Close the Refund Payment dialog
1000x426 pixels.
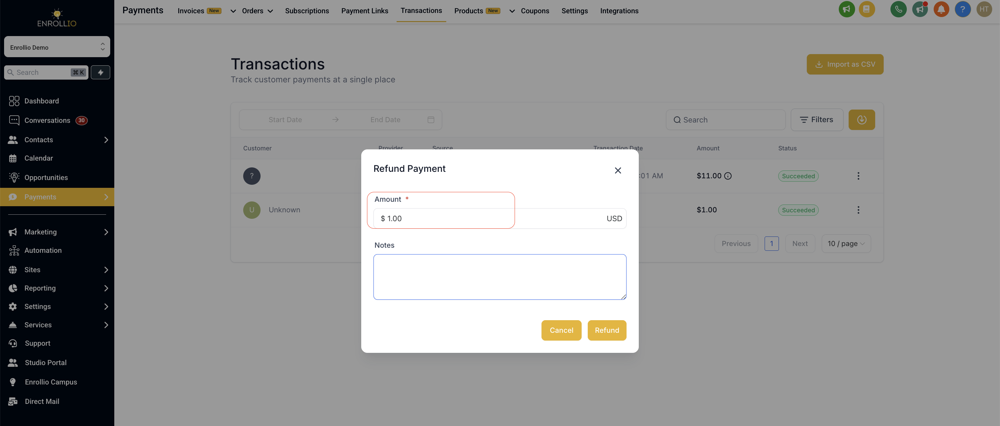pyautogui.click(x=618, y=170)
